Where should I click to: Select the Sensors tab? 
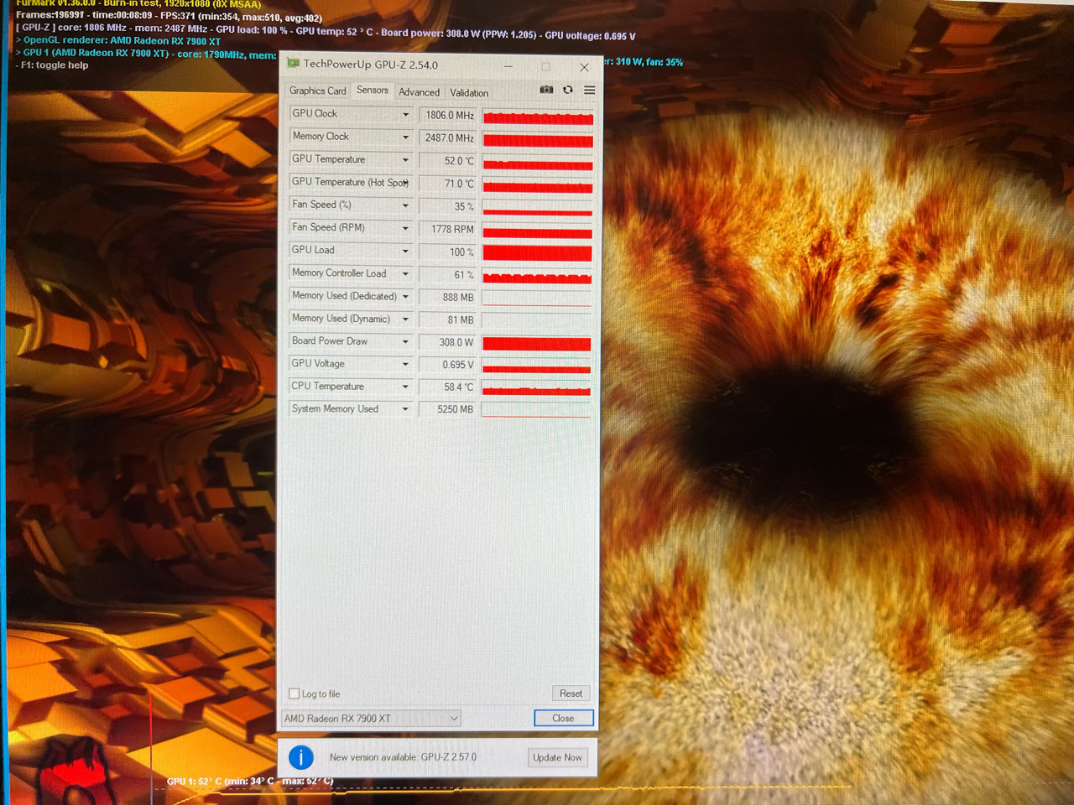[x=373, y=91]
